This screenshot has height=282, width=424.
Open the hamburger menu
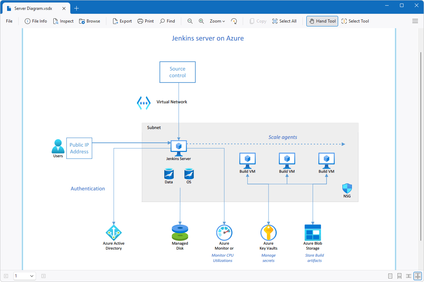click(415, 21)
